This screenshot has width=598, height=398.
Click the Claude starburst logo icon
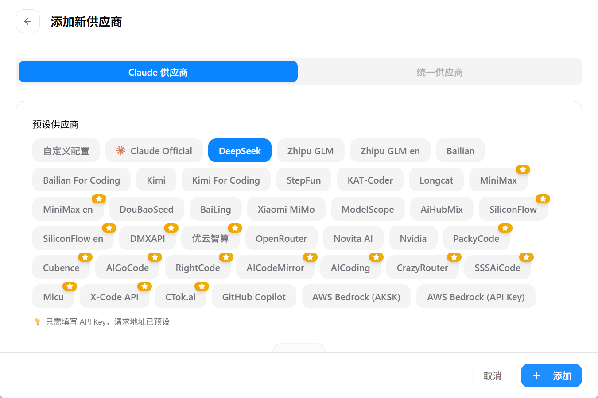click(120, 151)
